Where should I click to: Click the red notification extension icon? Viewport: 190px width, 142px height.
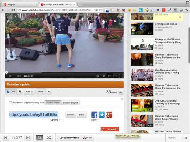click(x=164, y=10)
